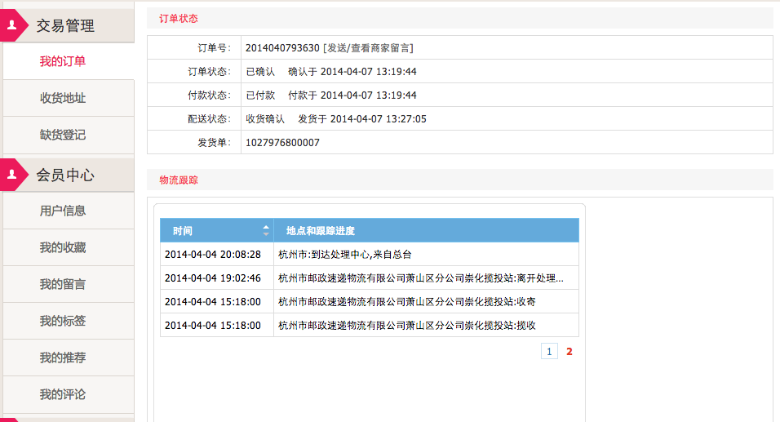Open the 发送/查看商家留言 link
Viewport: 780px width, 422px height.
(x=368, y=48)
